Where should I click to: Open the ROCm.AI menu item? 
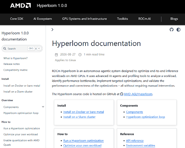click(144, 19)
